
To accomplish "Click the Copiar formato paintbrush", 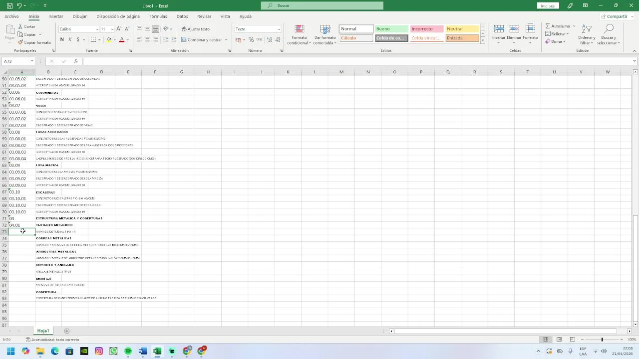I will 20,42.
